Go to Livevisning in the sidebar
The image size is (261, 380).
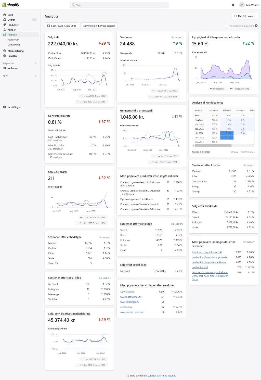pyautogui.click(x=14, y=45)
